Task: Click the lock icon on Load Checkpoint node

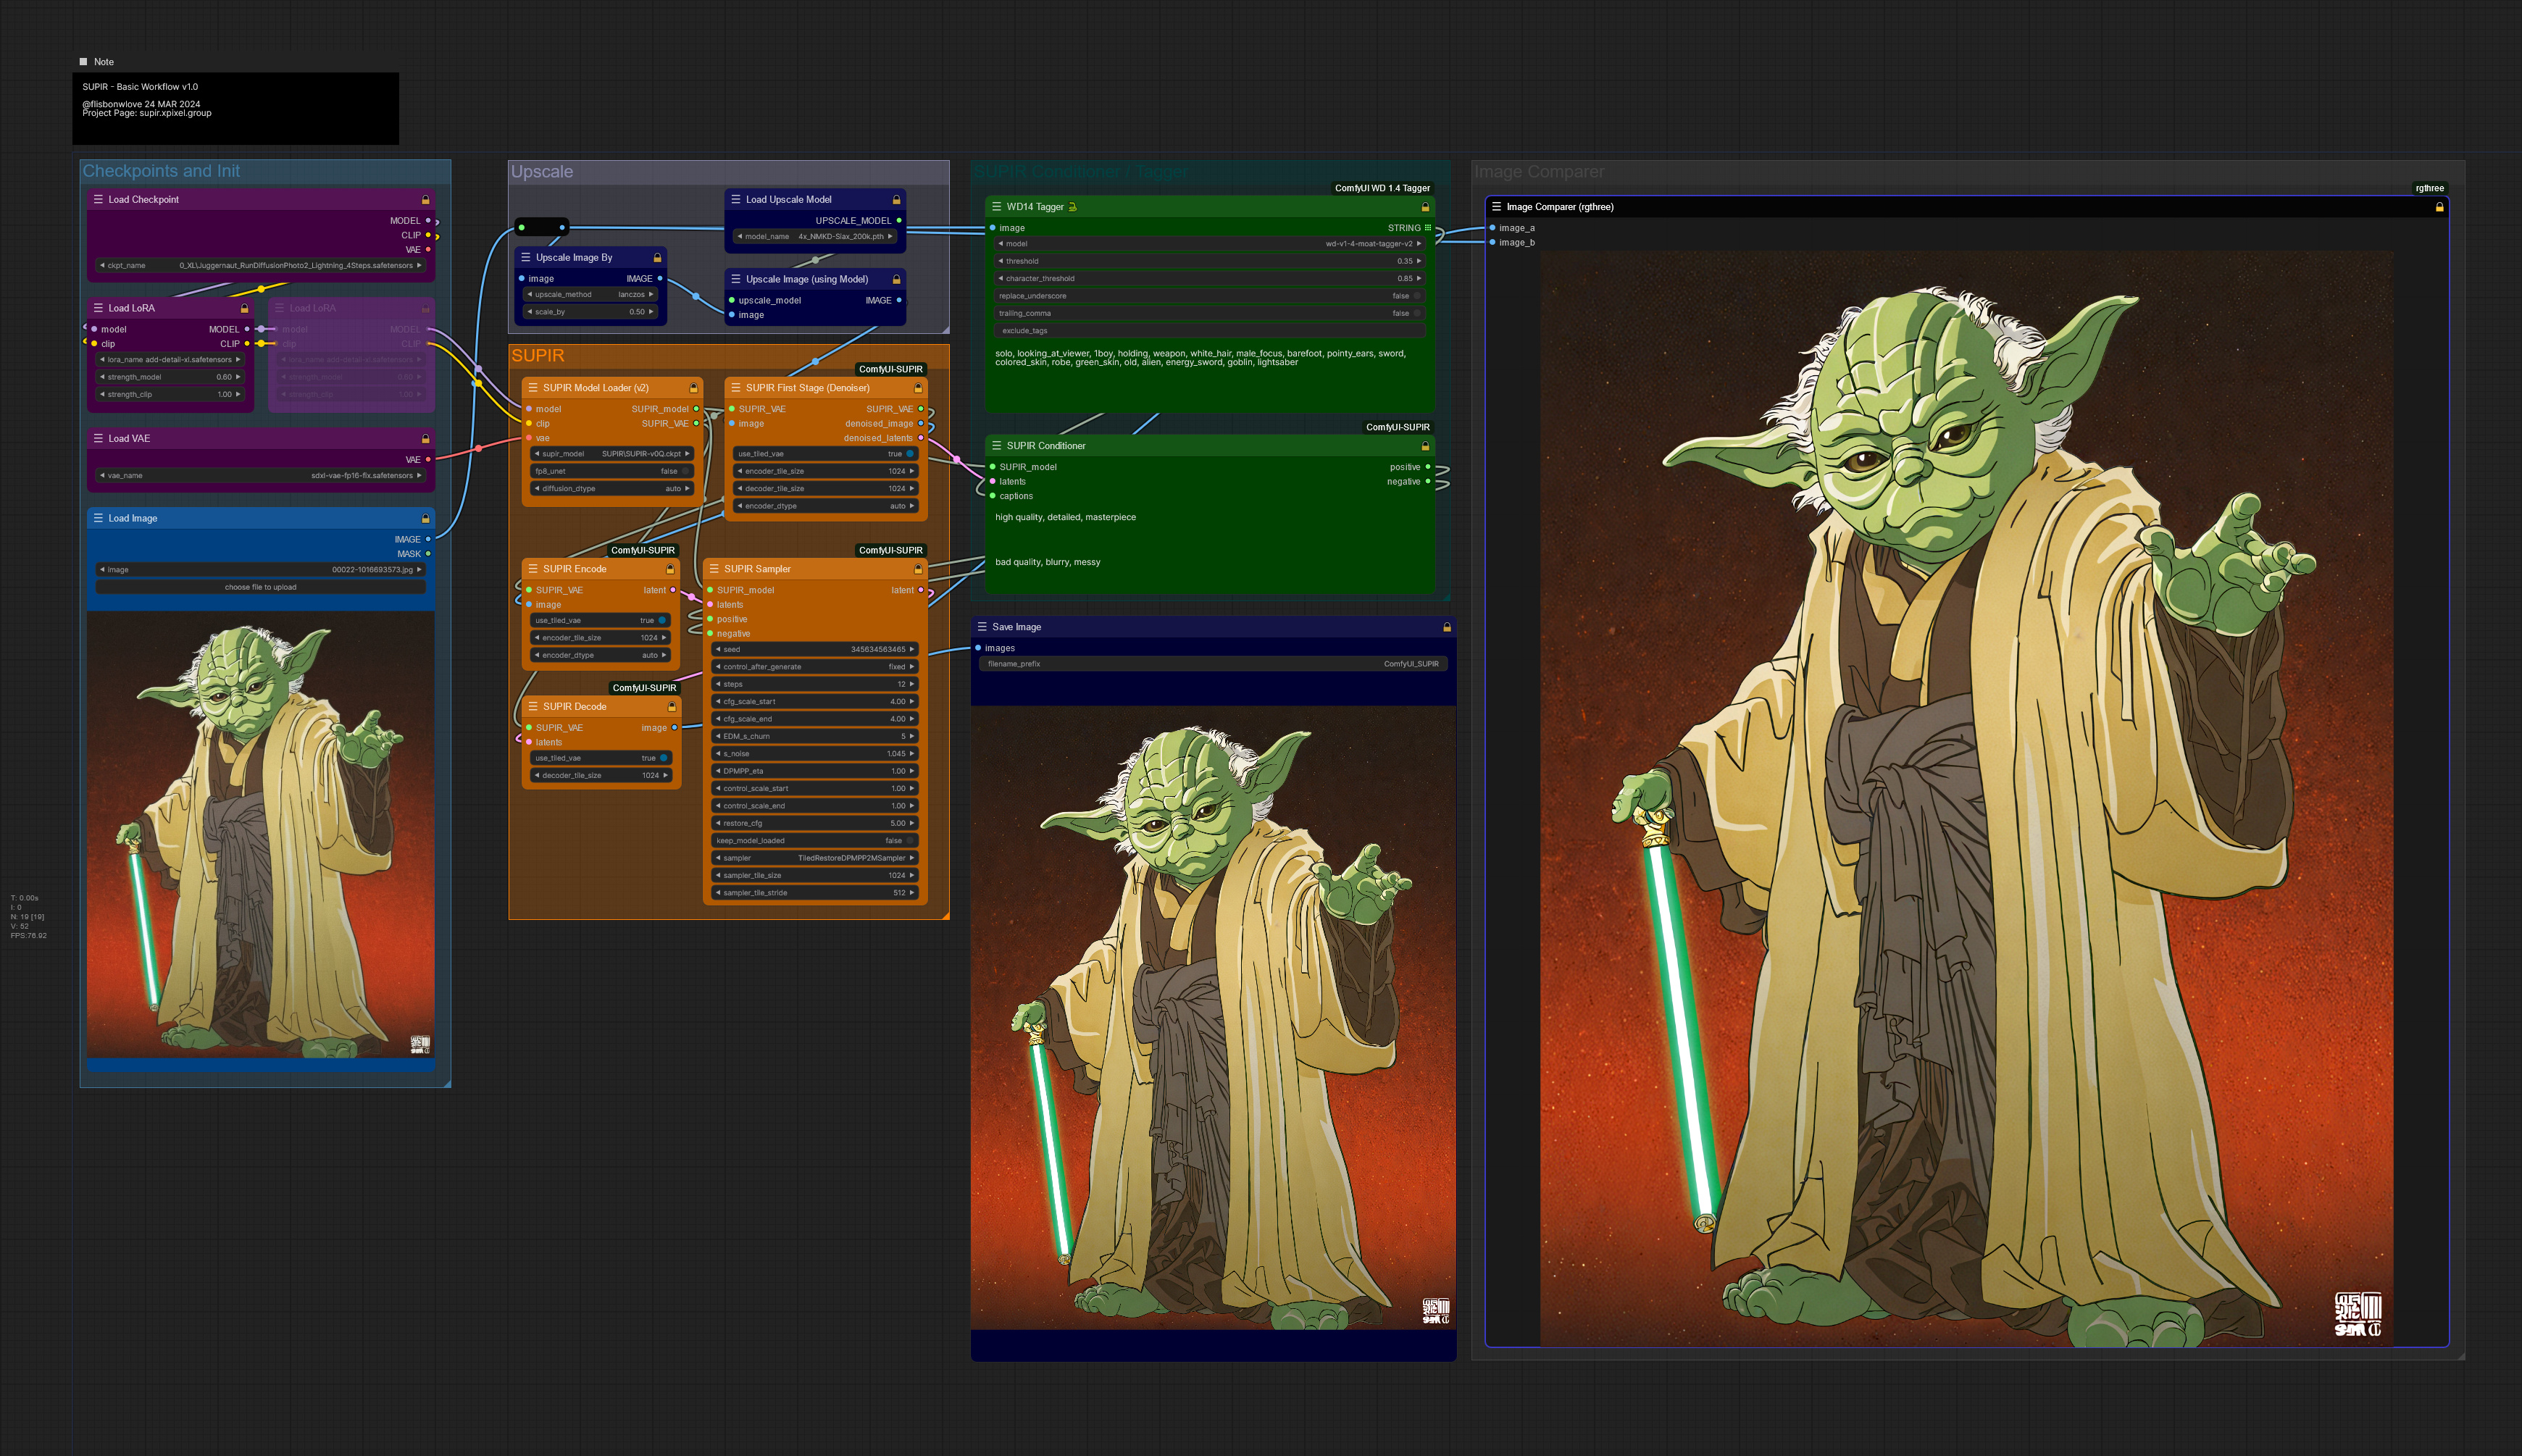Action: (x=425, y=200)
